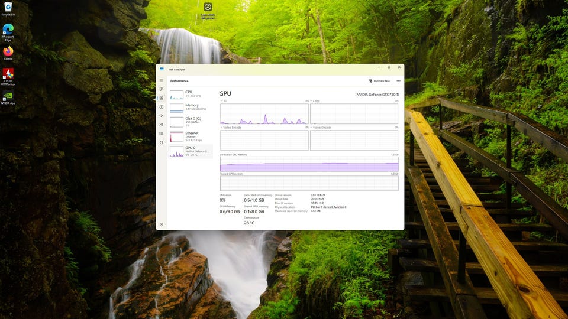This screenshot has width=568, height=319.
Task: Open the 3D engine graph dropdown
Action: pyautogui.click(x=224, y=101)
